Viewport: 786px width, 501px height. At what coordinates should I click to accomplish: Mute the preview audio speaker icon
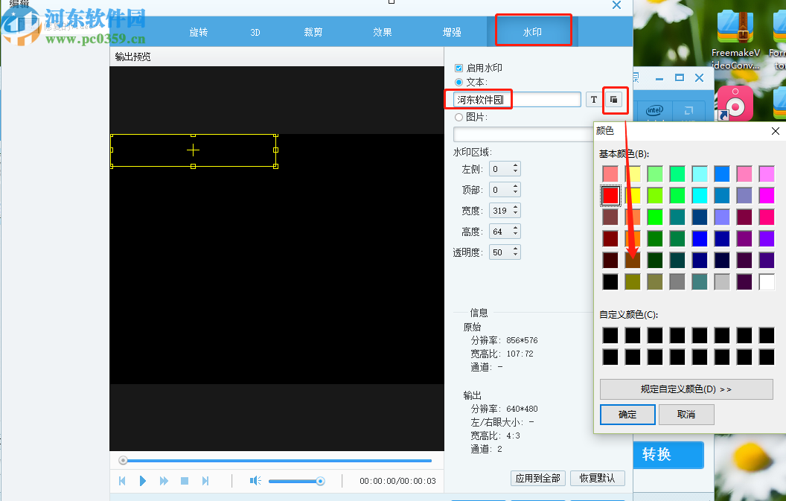click(x=255, y=481)
